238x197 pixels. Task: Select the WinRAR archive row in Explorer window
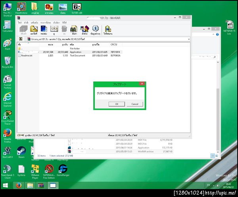(x=120, y=152)
